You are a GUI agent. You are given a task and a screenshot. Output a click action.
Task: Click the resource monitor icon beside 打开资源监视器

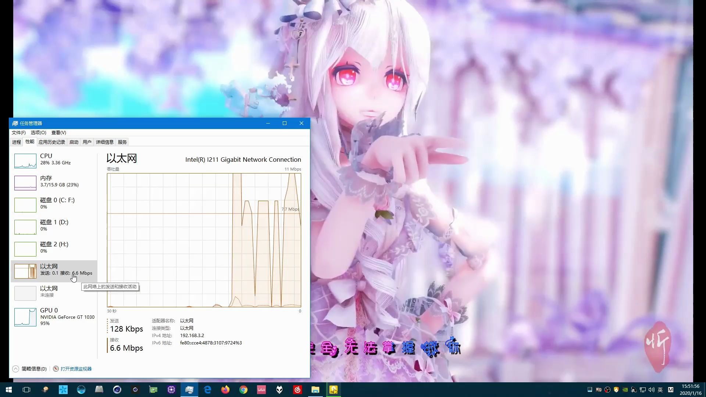(x=56, y=369)
